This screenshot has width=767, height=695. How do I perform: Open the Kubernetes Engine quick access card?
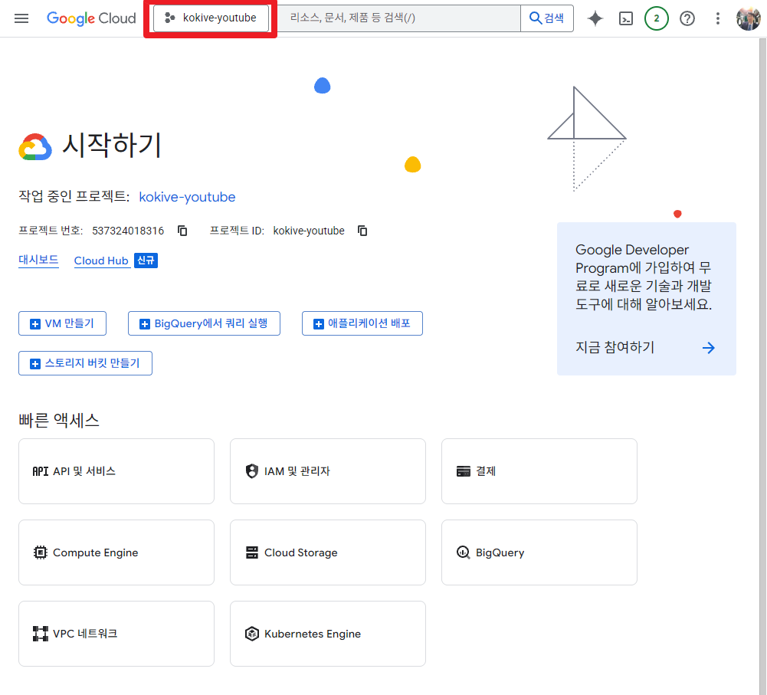tap(327, 633)
